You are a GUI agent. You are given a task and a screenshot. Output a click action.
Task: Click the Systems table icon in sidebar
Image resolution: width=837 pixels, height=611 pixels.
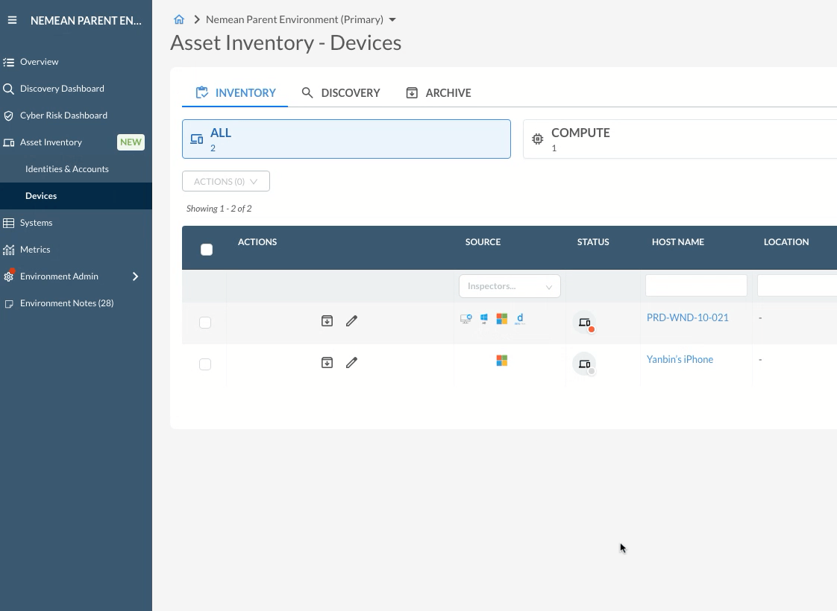pyautogui.click(x=8, y=223)
